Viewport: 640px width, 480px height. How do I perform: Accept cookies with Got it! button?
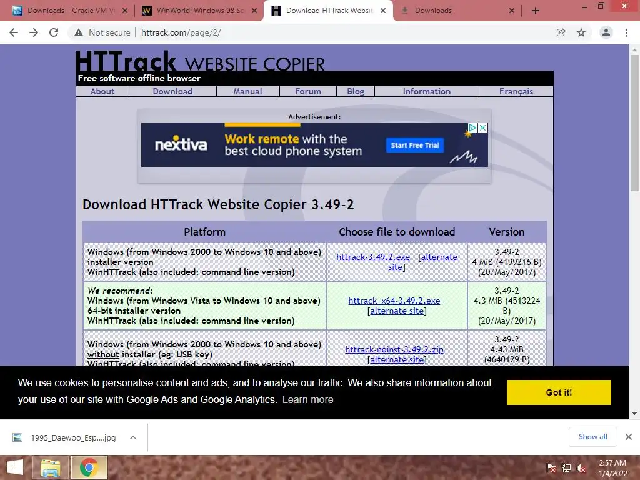click(559, 392)
